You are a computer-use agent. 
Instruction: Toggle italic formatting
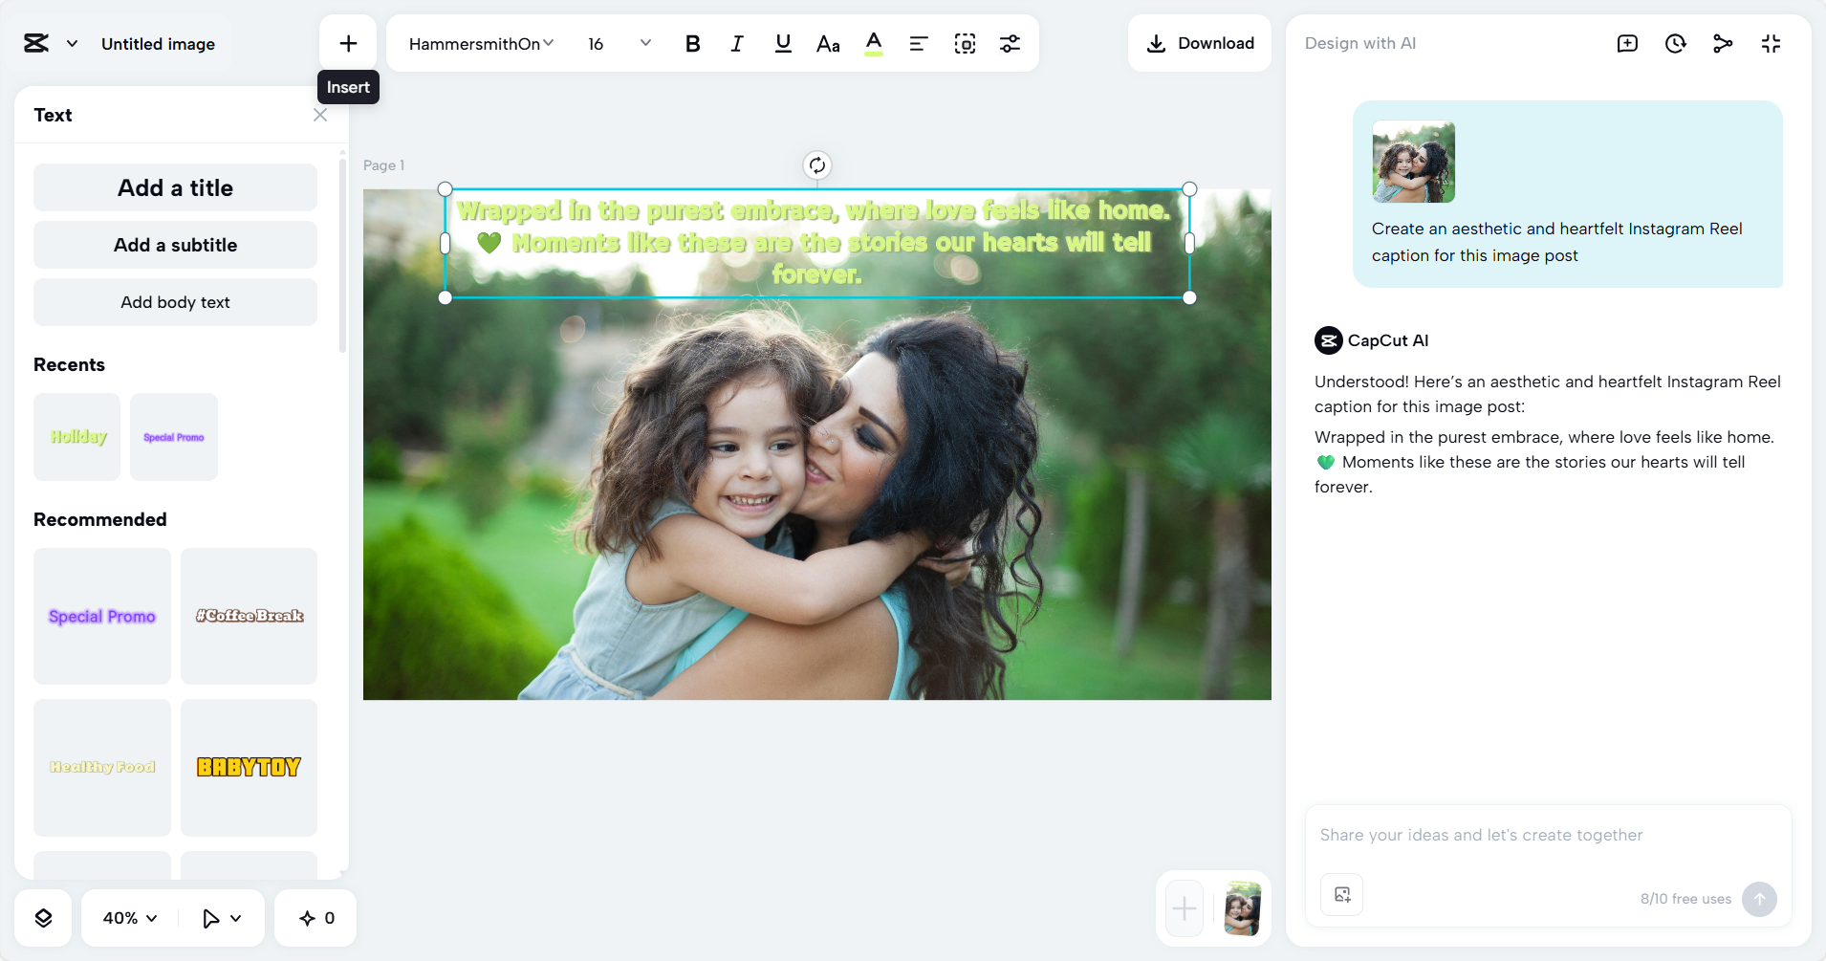click(x=737, y=44)
